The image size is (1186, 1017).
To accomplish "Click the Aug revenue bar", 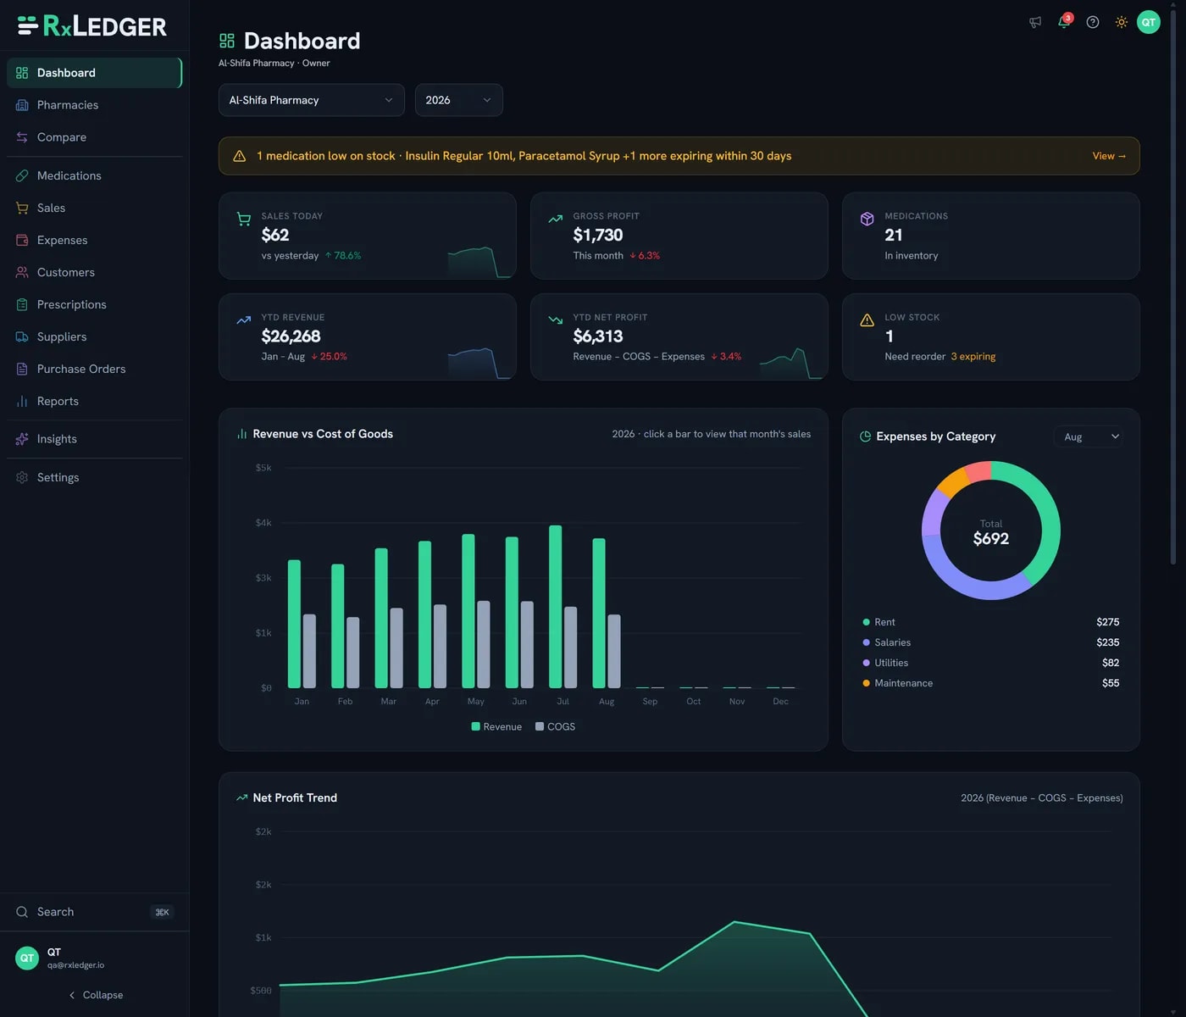I will click(x=599, y=613).
